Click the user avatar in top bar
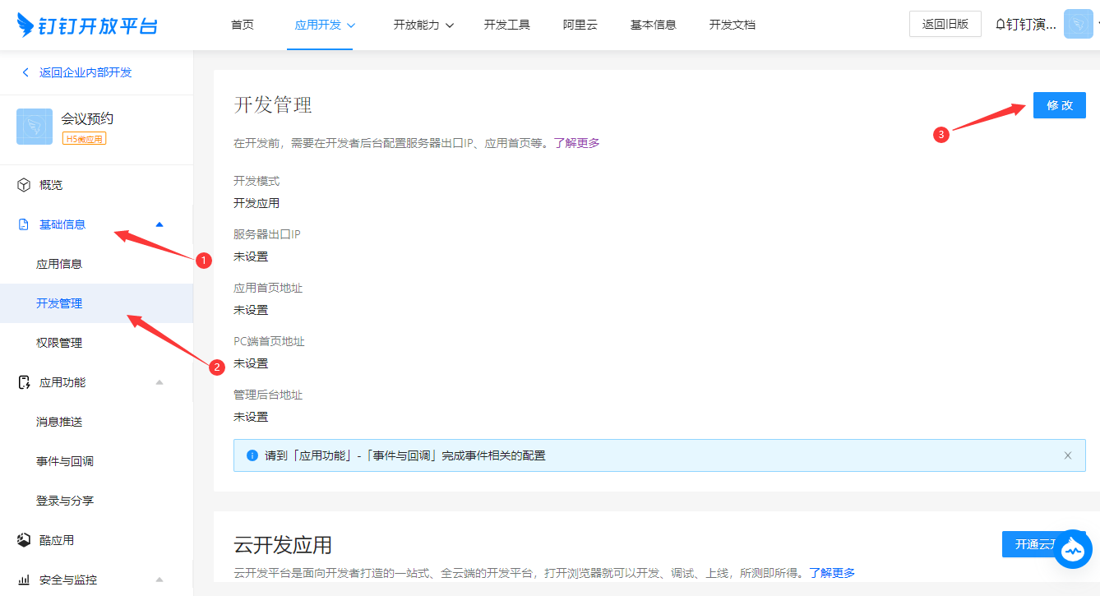This screenshot has width=1100, height=596. click(1078, 25)
